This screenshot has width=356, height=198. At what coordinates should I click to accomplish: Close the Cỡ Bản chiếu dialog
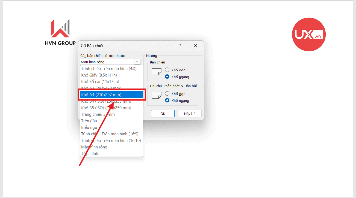click(x=196, y=46)
